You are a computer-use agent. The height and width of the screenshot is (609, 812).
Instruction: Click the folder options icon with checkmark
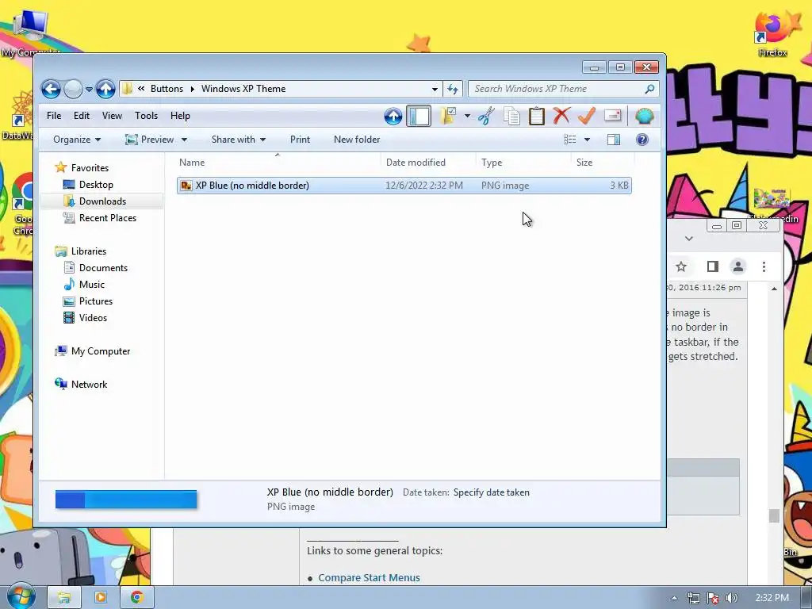click(448, 116)
